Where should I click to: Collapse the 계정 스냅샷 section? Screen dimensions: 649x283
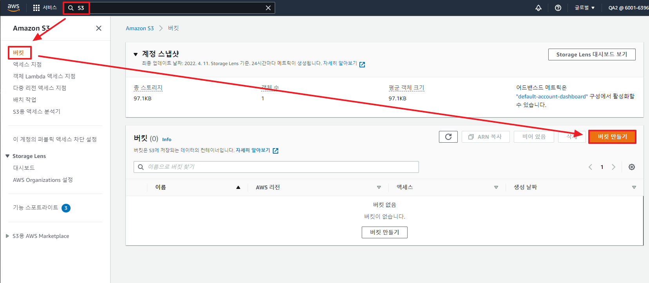pos(136,54)
